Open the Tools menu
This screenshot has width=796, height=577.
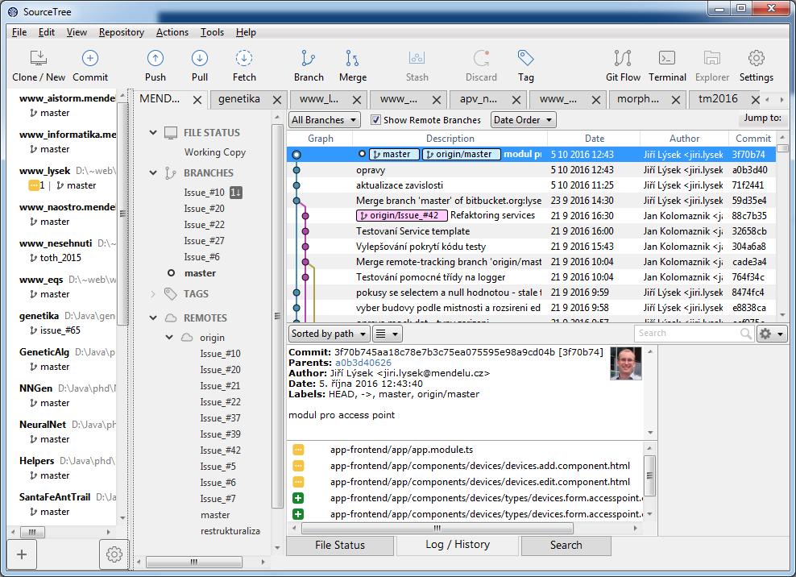coord(212,32)
